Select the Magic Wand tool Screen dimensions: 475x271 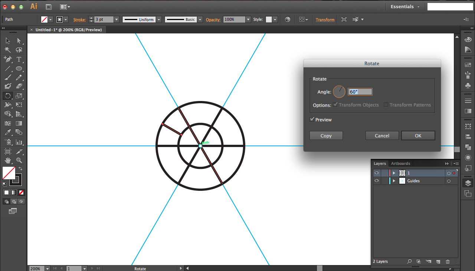[8, 50]
